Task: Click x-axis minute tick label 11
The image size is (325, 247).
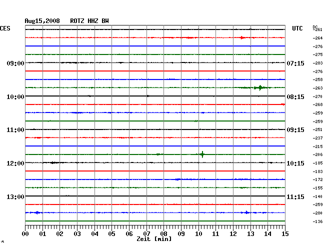Action: [x=215, y=234]
